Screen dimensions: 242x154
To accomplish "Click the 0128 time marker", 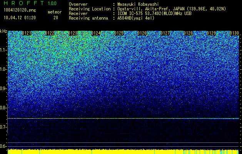I will click(x=188, y=33).
